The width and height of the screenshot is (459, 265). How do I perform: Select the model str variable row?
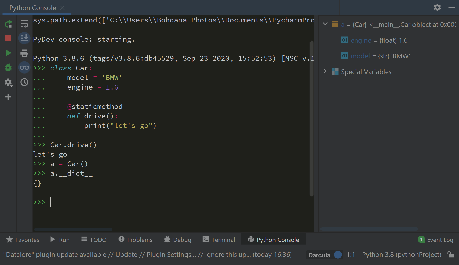(389, 56)
